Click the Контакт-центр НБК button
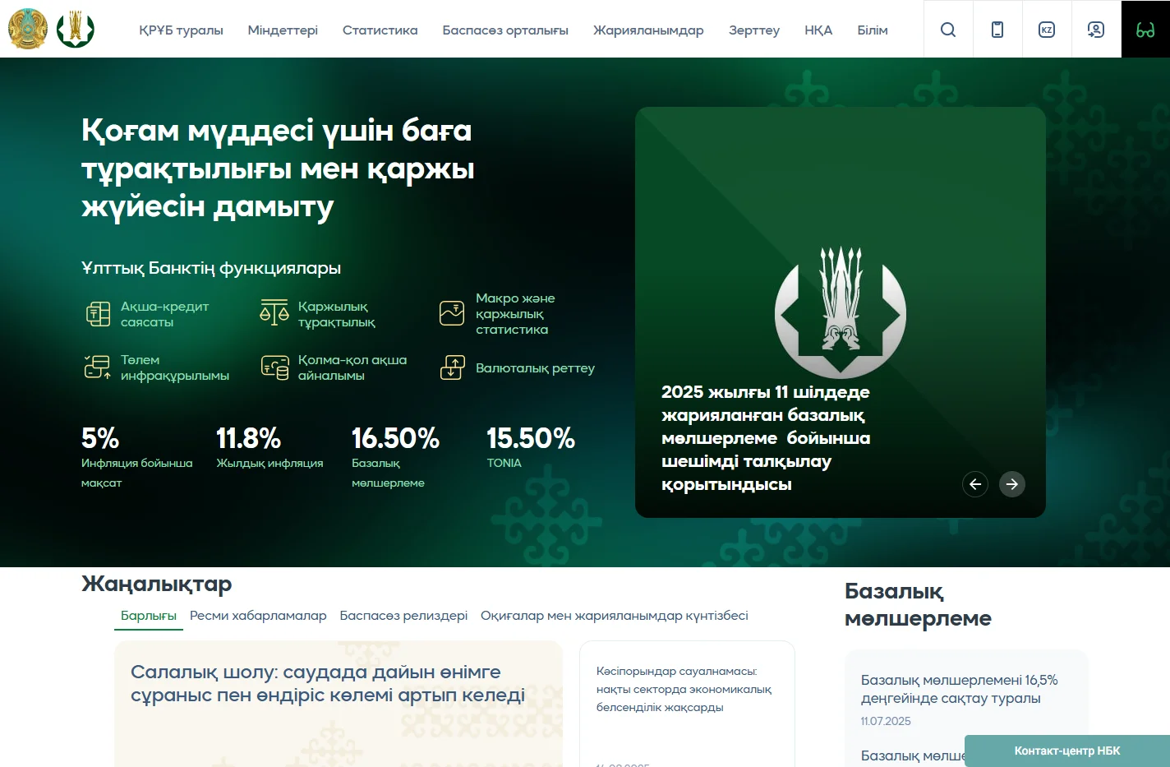 click(x=1067, y=751)
